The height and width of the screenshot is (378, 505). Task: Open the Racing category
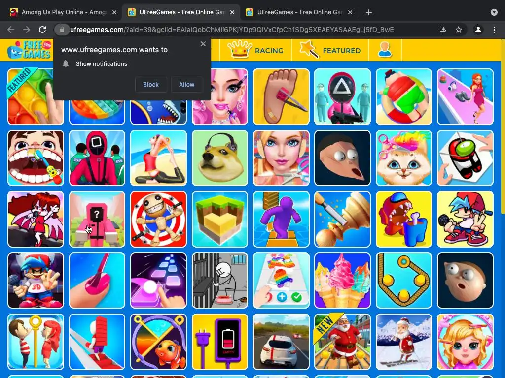pos(255,50)
